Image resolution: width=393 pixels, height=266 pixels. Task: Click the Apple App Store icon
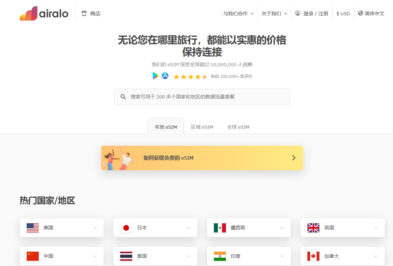(165, 76)
